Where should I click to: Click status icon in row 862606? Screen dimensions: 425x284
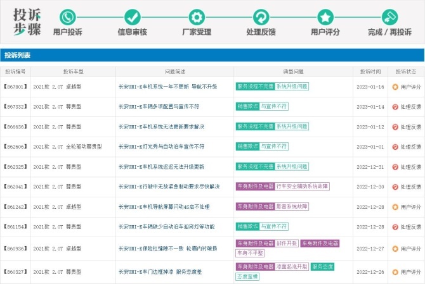click(395, 147)
